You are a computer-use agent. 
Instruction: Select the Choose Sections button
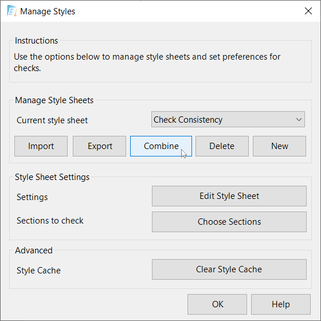pos(229,222)
